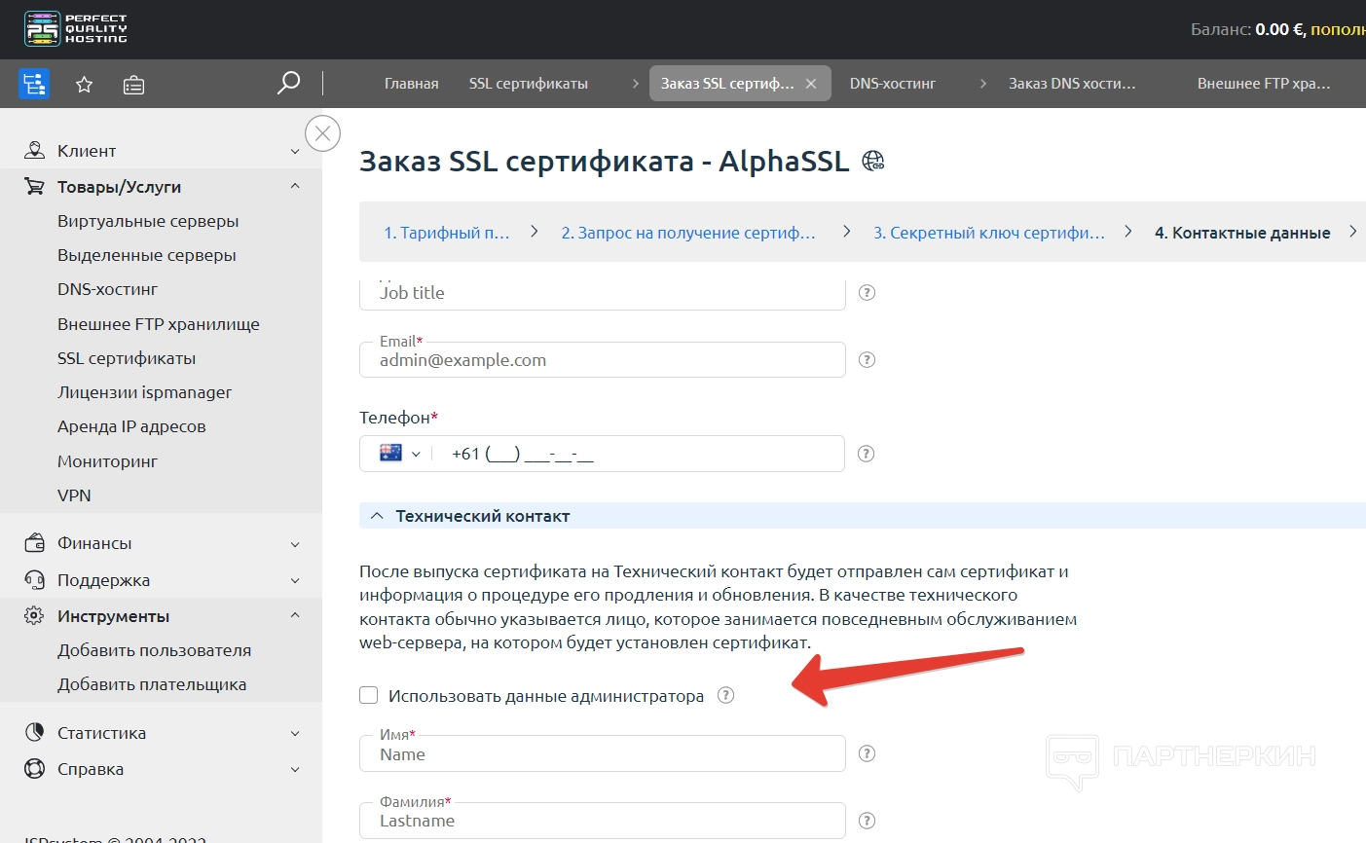
Task: Close the 'Заказ SSL сертиф…' tab
Action: [x=811, y=84]
